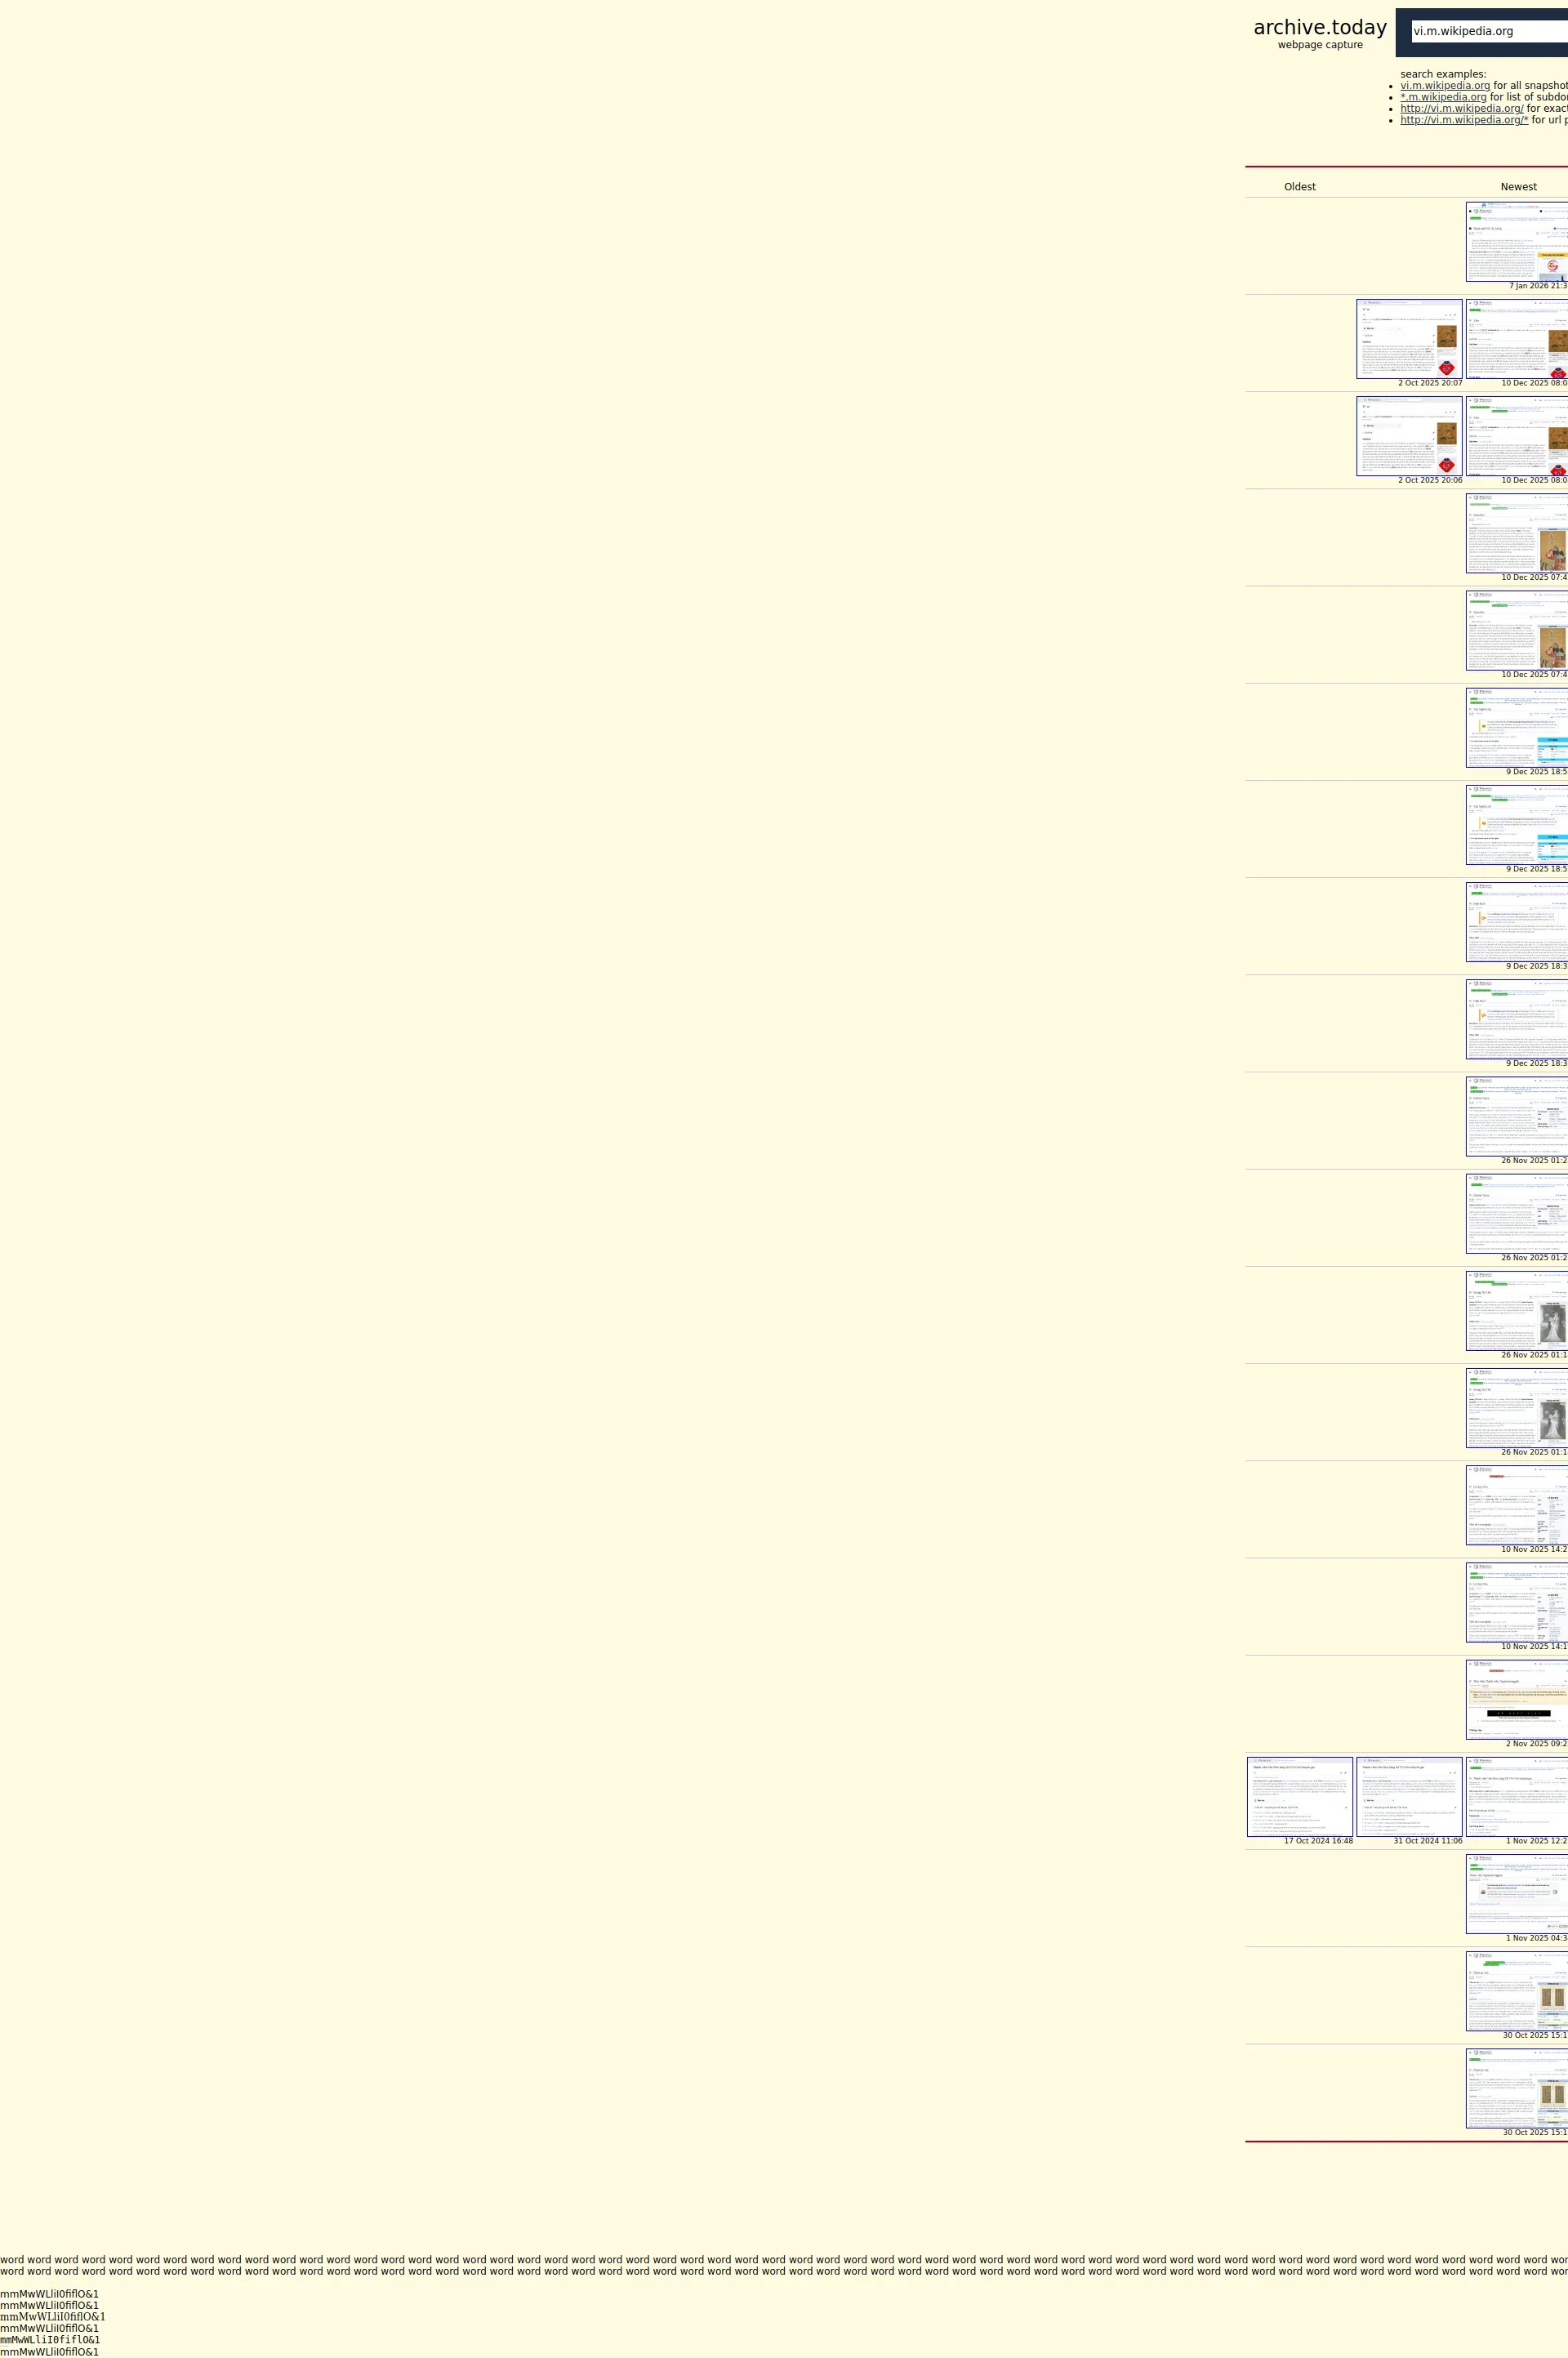Image resolution: width=1568 pixels, height=2358 pixels.
Task: Open the 10 Nov 2025 14:1x snapshot thumbnail
Action: pos(1516,1602)
